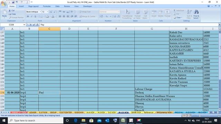Activate the Format Painter
This screenshot has height=124, width=221.
coord(16,18)
